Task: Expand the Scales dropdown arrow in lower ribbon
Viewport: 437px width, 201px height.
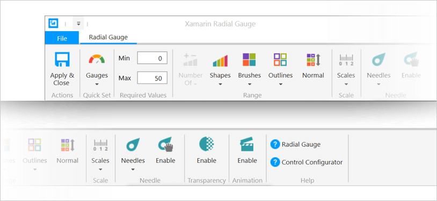Action: 100,169
